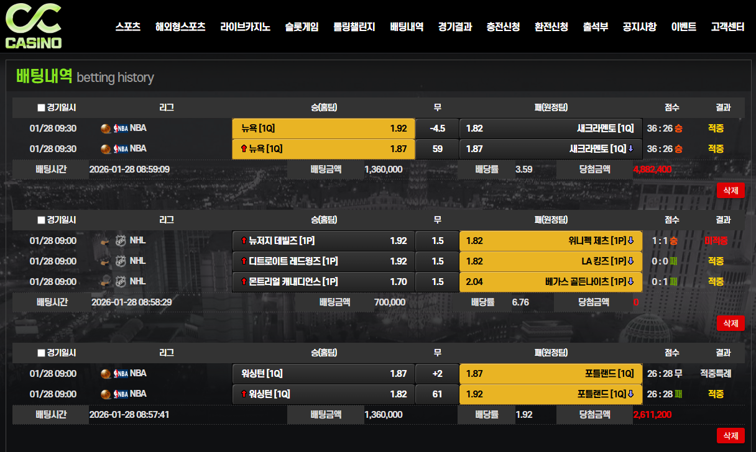Click the 위니펙 제츠 [1P] under pick
Viewport: 756px width, 452px height.
click(551, 241)
